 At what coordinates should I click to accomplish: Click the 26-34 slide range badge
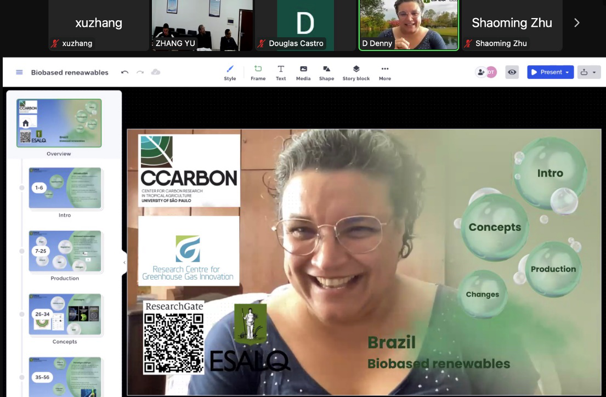42,314
